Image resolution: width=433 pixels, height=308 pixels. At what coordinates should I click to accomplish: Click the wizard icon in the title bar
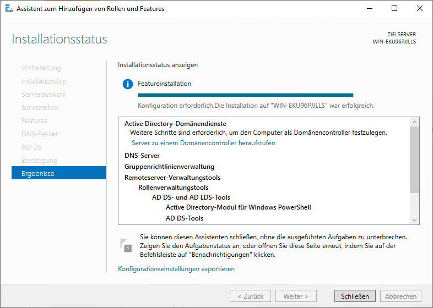(9, 9)
